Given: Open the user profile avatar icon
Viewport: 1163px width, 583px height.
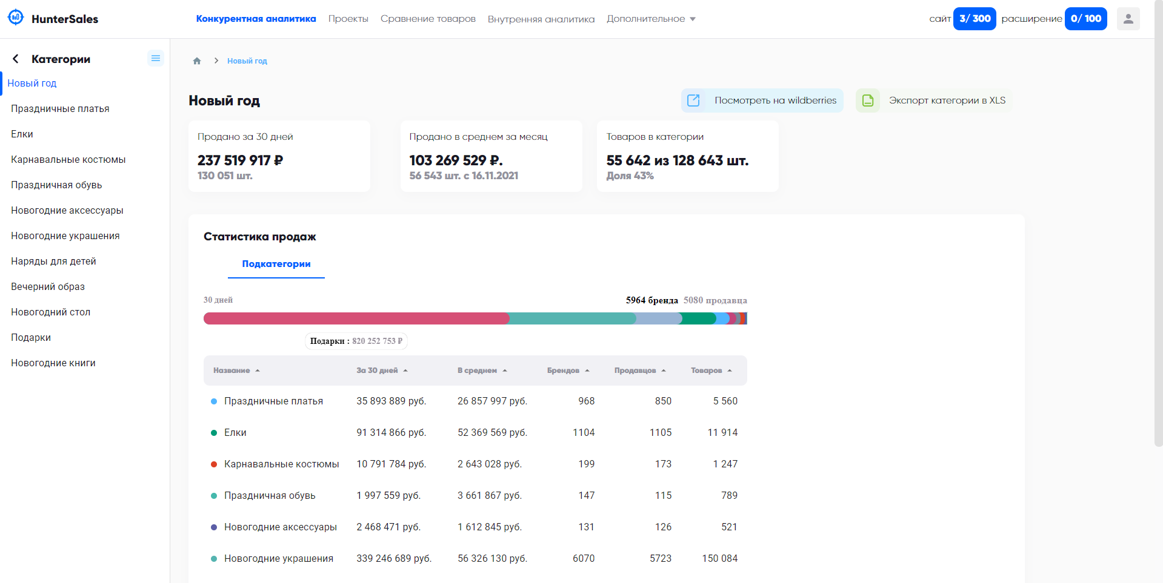Looking at the screenshot, I should pos(1128,19).
